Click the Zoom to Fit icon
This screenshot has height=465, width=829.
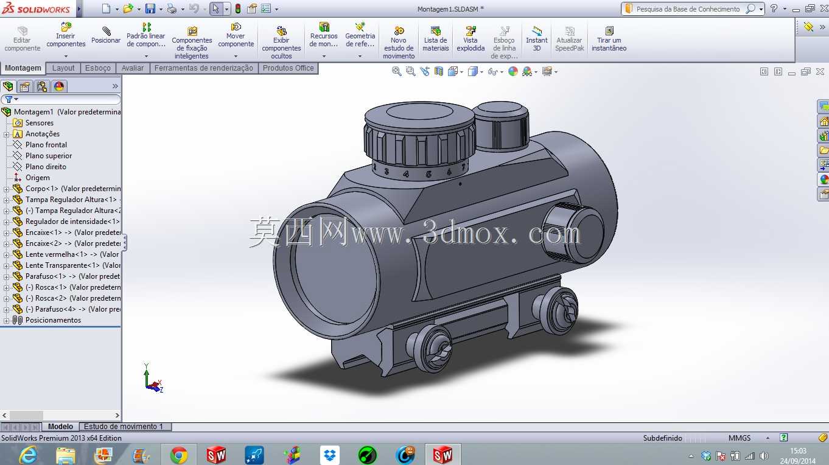point(397,71)
